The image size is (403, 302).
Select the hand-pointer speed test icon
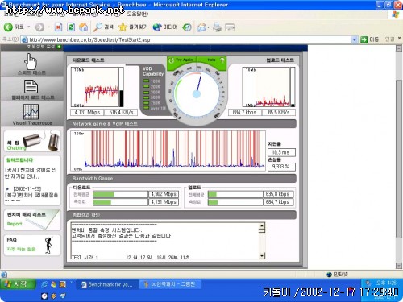(31, 61)
